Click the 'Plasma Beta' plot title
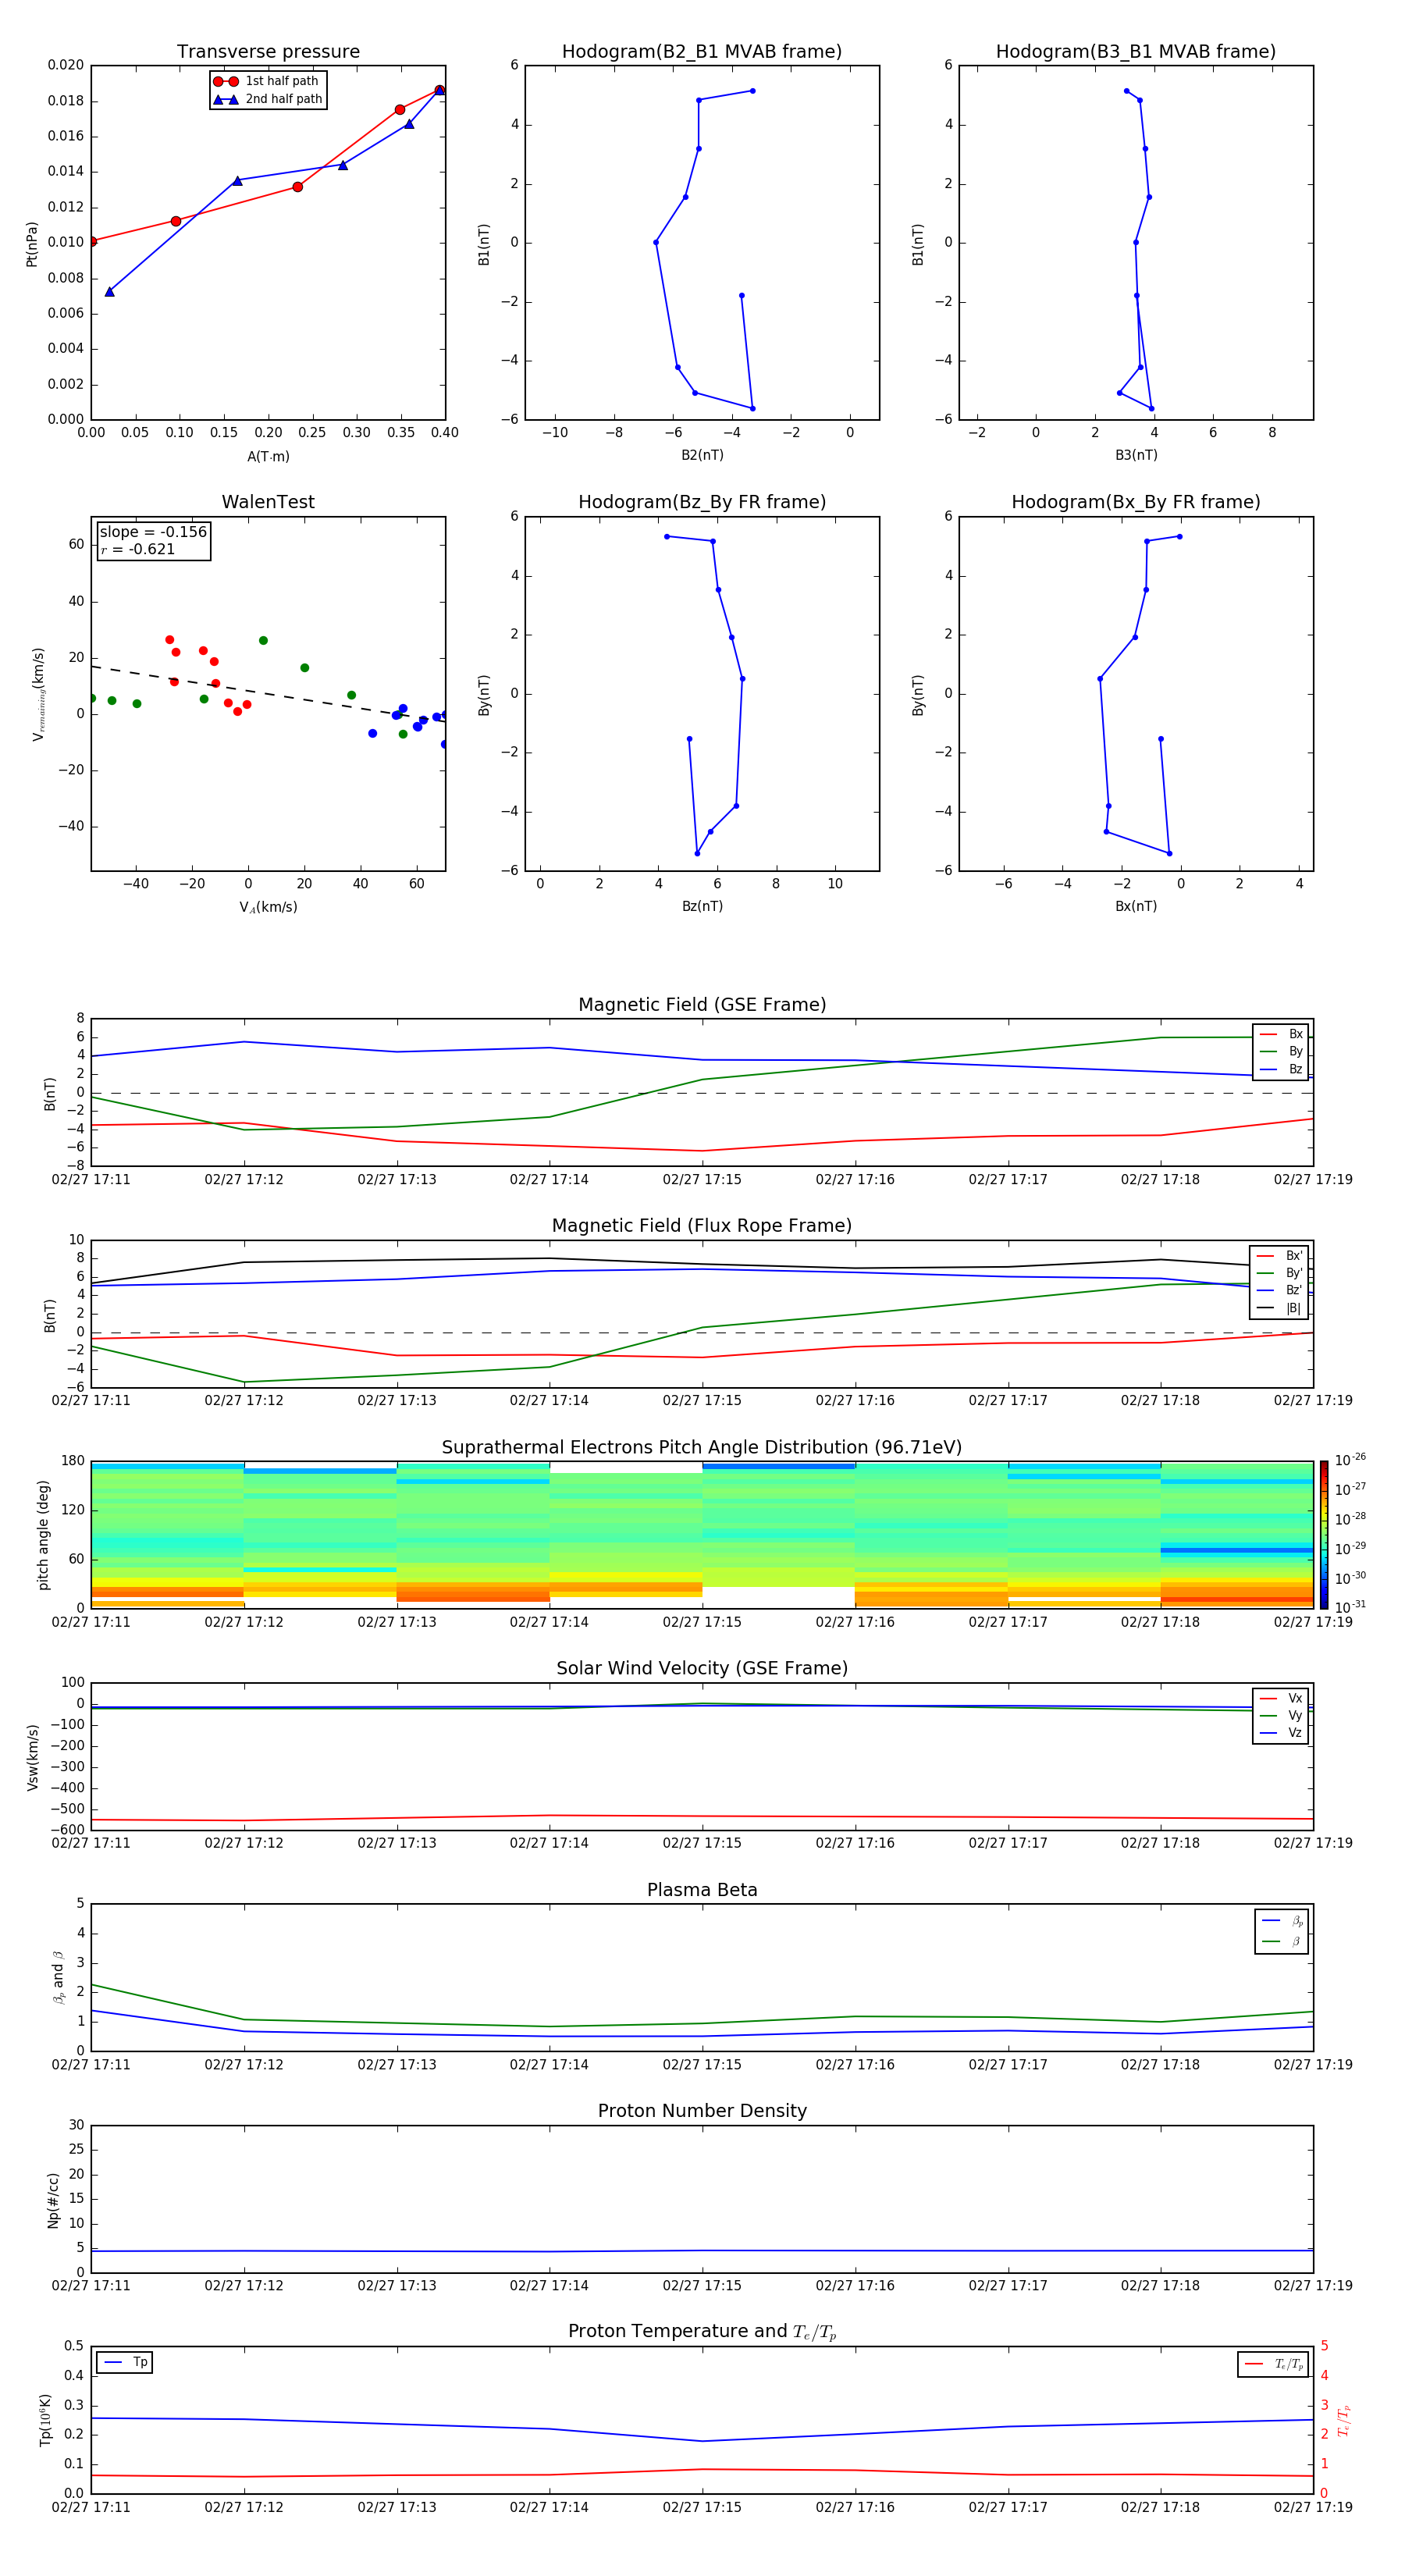This screenshot has height=2576, width=1405. (702, 1891)
